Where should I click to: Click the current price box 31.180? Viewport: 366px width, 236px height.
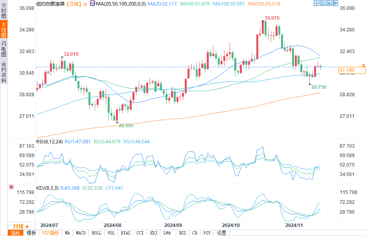pos(352,70)
